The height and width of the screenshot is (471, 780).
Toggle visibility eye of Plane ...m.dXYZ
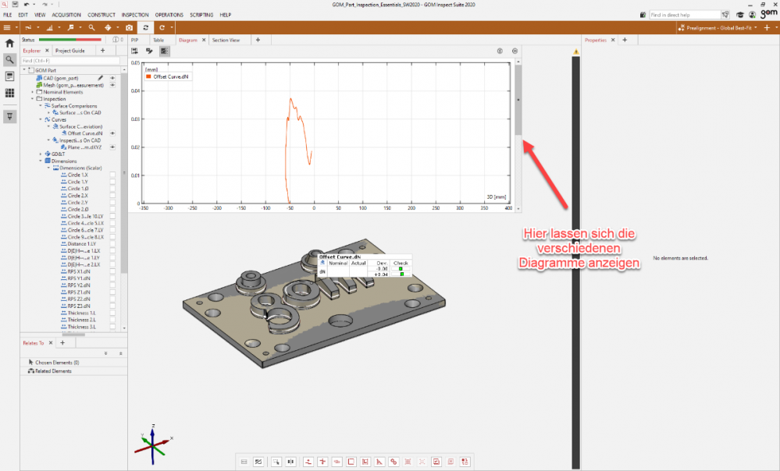[x=112, y=147]
